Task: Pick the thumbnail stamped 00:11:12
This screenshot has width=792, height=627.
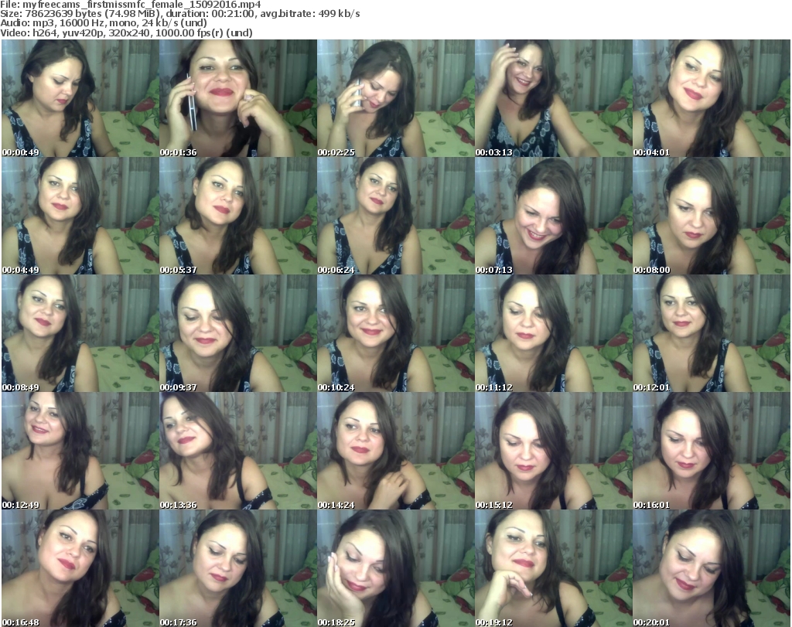Action: pyautogui.click(x=553, y=334)
